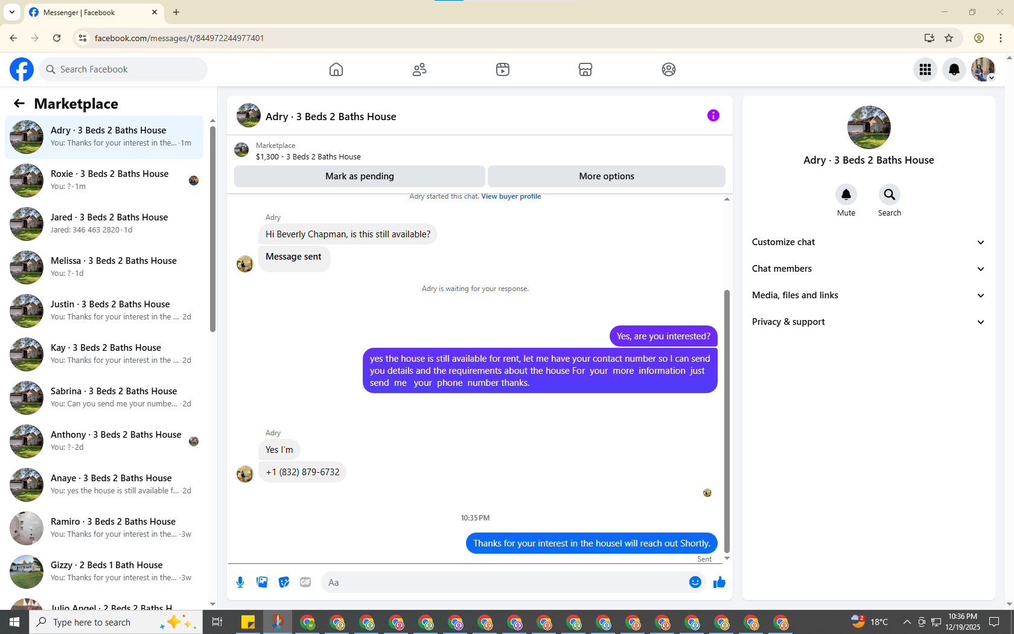Open Melissa's chat in list

click(x=104, y=267)
